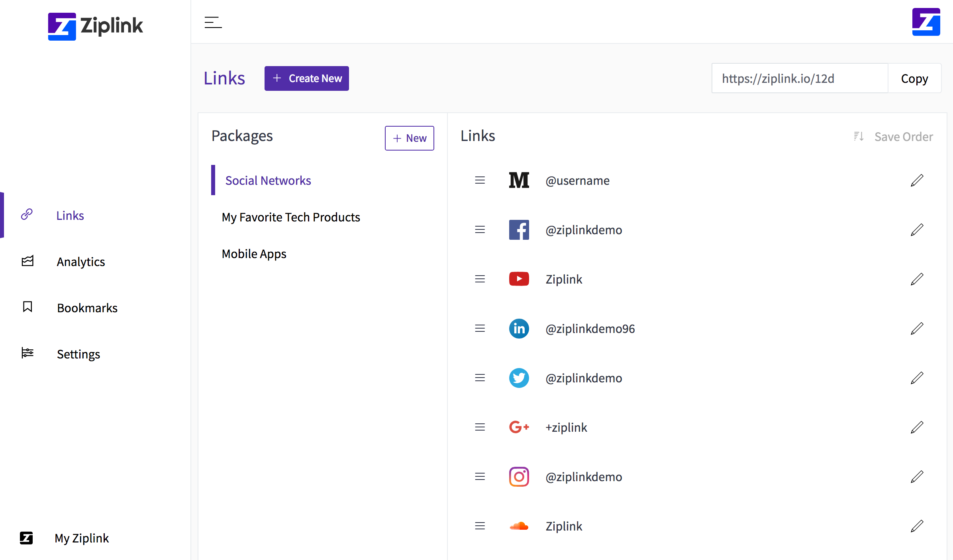Click the ziplink.io/12d URL field
Screen dimensions: 953x560
point(800,78)
